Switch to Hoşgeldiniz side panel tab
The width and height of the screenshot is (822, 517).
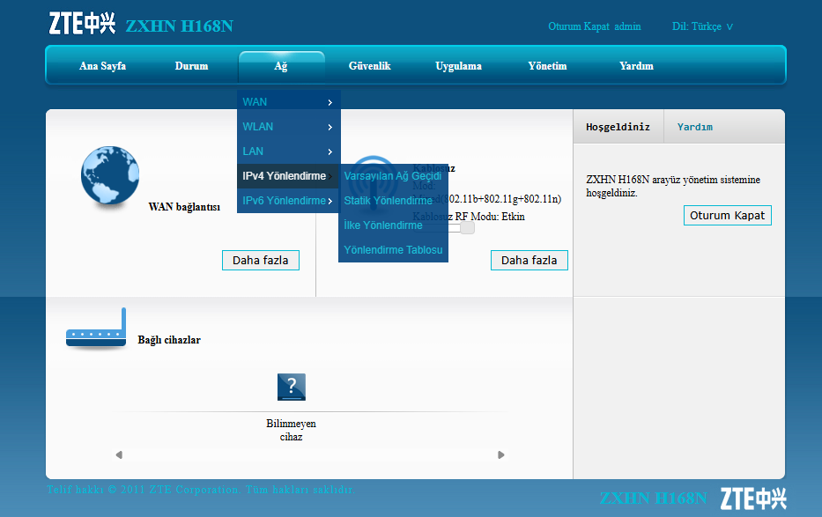point(618,127)
